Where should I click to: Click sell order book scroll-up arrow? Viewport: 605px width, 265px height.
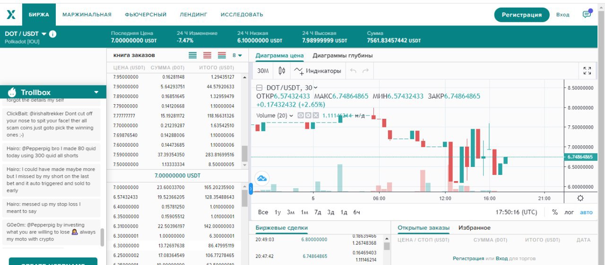244,77
